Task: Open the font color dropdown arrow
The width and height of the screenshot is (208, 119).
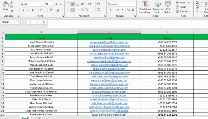Action: (61, 10)
